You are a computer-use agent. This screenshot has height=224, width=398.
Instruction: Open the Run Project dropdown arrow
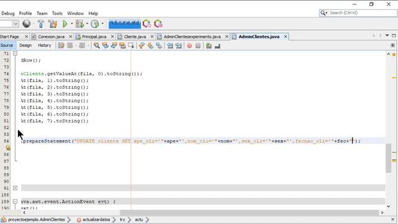72,24
